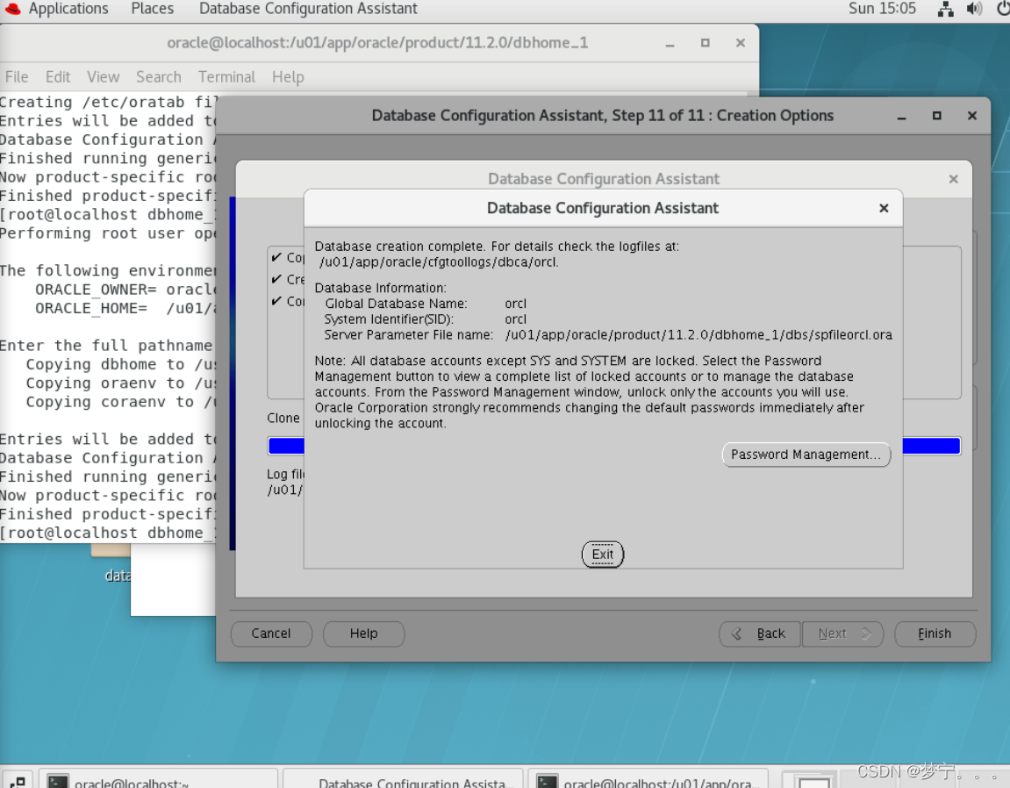Screen dimensions: 1010x788
Task: Open the Edit menu of the terminal
Action: [58, 77]
